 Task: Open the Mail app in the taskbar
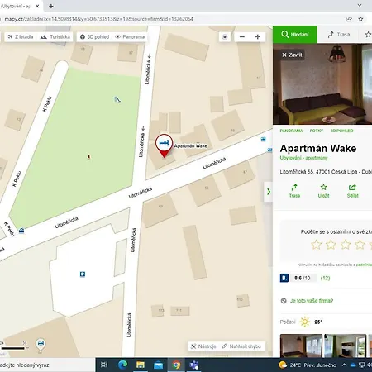[x=158, y=365]
